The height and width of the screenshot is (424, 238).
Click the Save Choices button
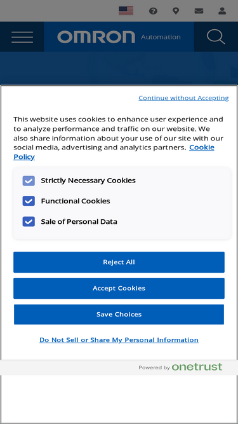[x=119, y=314]
